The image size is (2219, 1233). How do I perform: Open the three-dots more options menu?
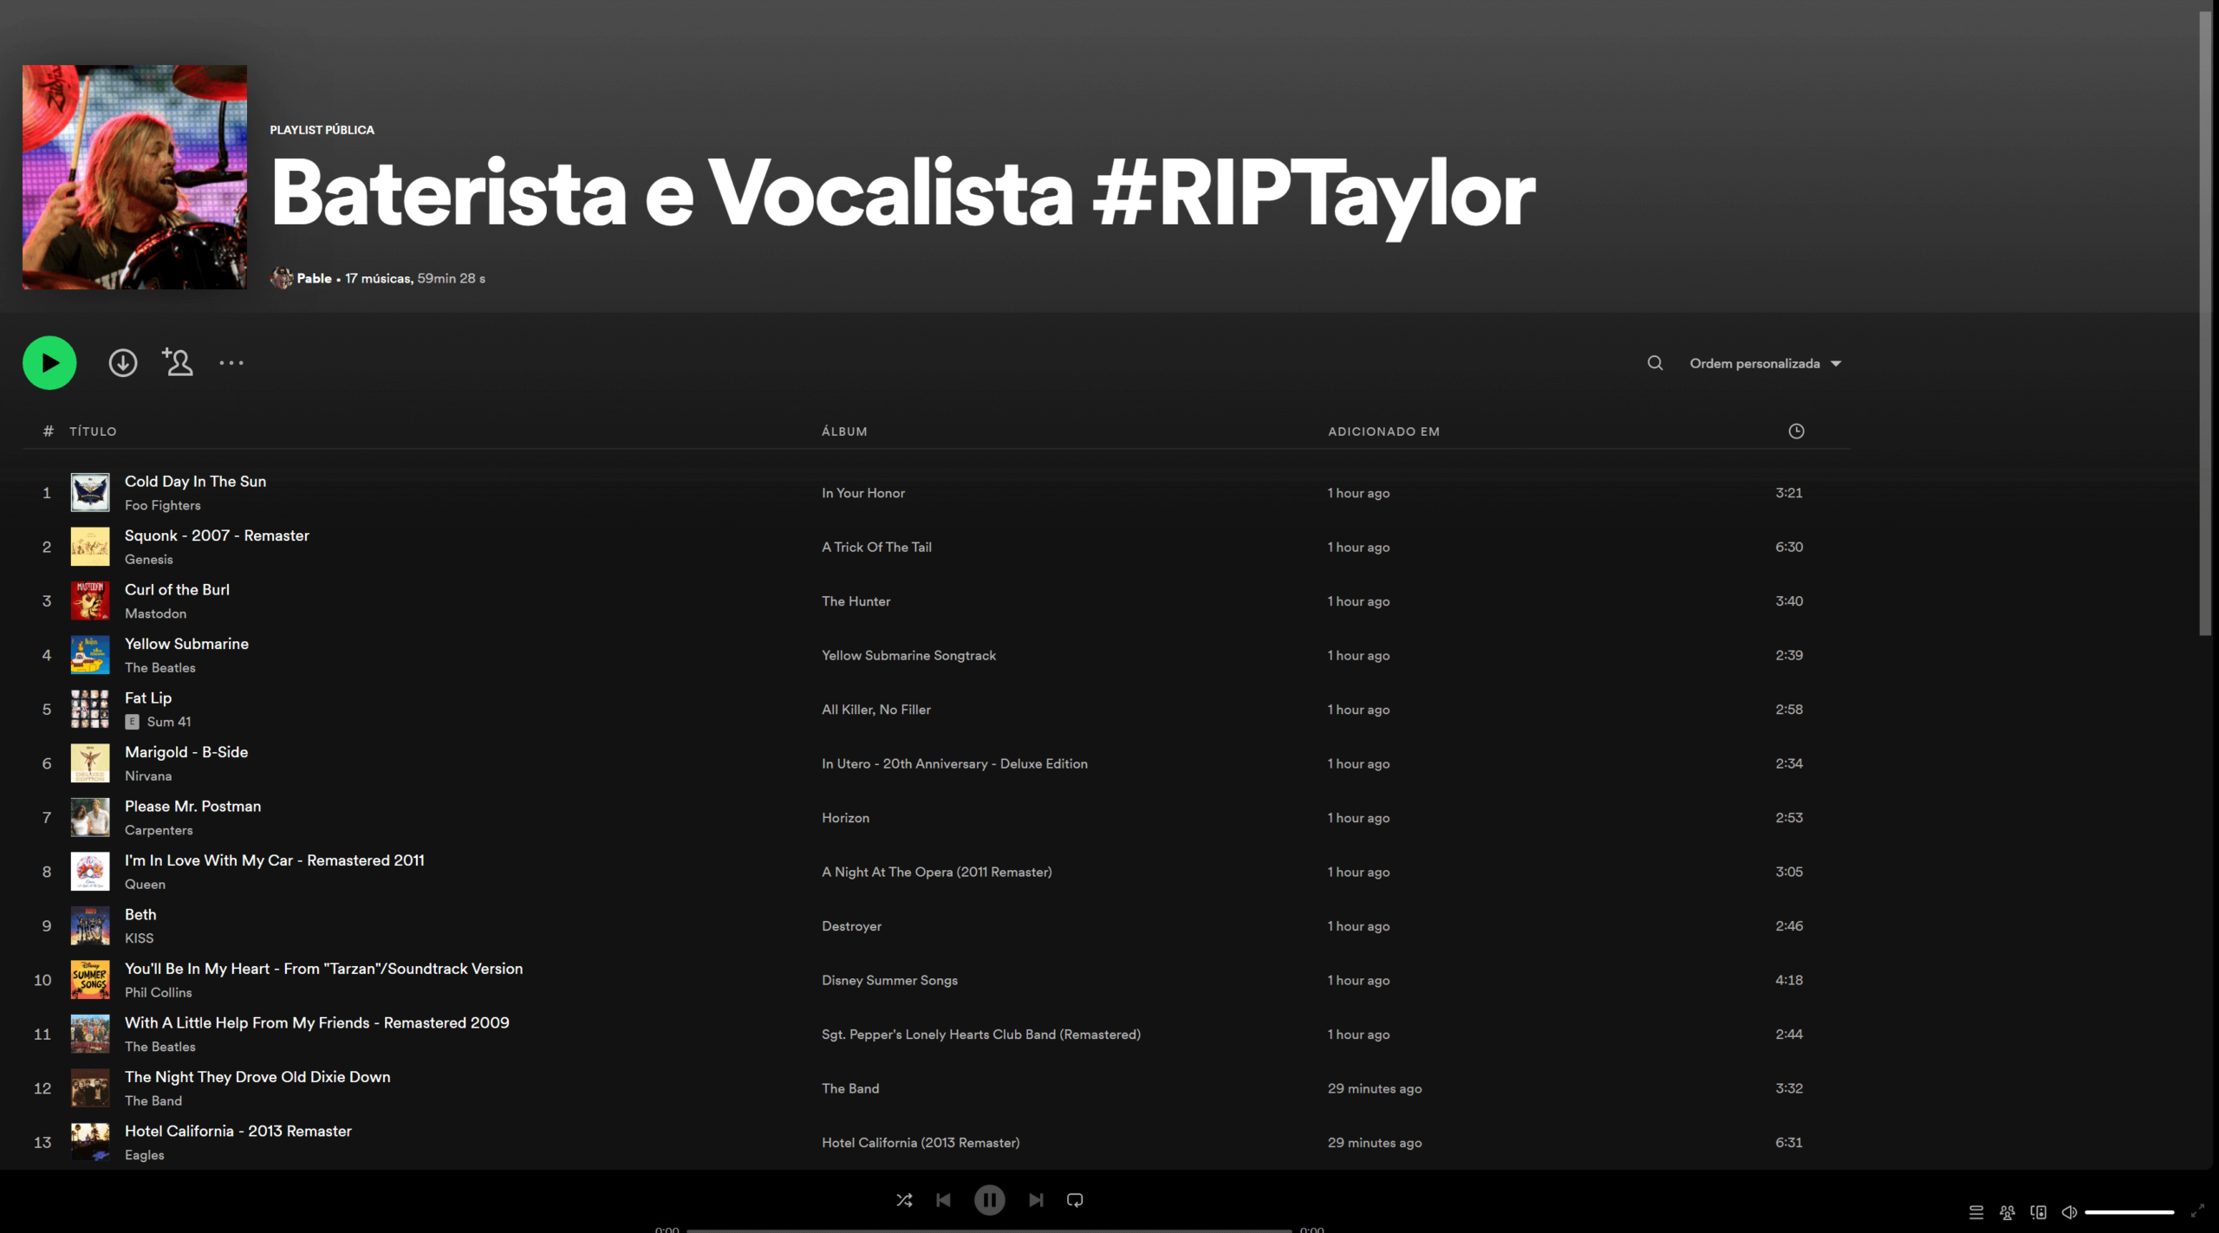tap(231, 363)
